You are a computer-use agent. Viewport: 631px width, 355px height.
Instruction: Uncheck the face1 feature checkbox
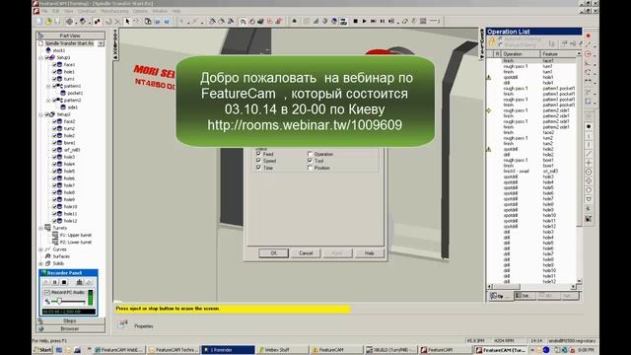pyautogui.click(x=55, y=64)
